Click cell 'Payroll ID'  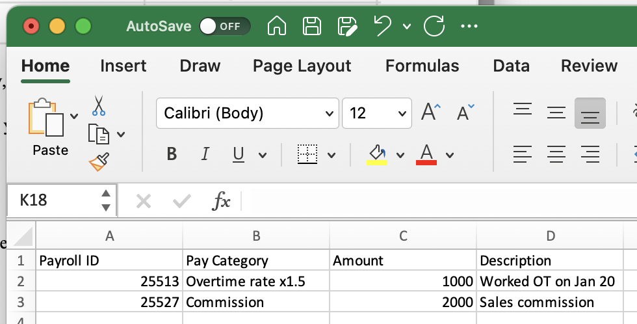click(110, 260)
